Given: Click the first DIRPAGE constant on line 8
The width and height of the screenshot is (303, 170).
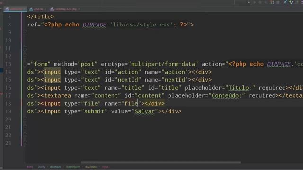Looking at the screenshot, I should click(x=94, y=25).
